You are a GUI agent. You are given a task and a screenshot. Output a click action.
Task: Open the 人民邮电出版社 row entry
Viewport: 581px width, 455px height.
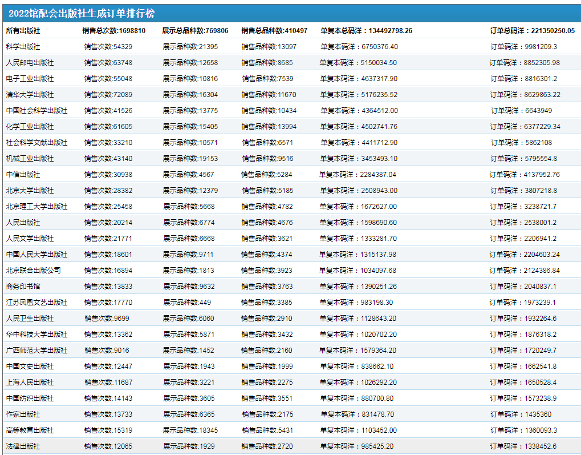click(x=30, y=63)
